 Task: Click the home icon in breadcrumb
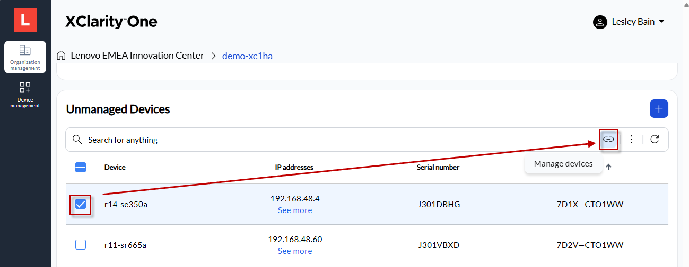(62, 56)
